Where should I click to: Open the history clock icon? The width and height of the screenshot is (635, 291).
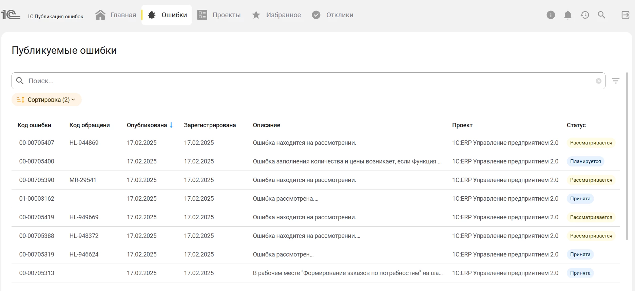(x=585, y=15)
